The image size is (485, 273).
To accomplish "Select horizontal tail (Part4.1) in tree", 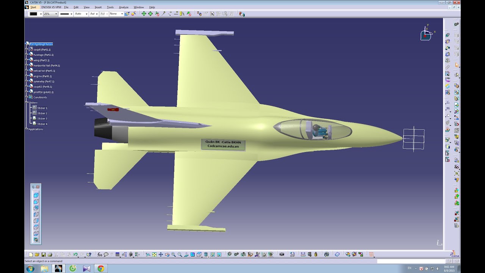I will 47,65.
